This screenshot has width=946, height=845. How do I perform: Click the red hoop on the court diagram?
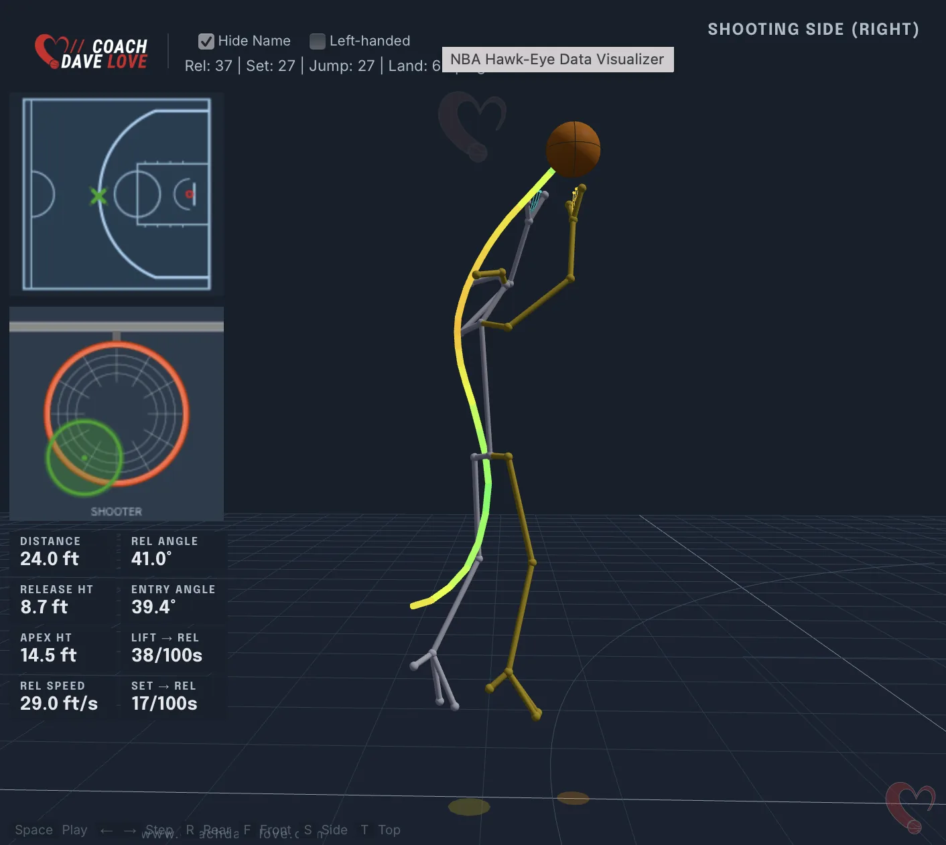coord(190,194)
